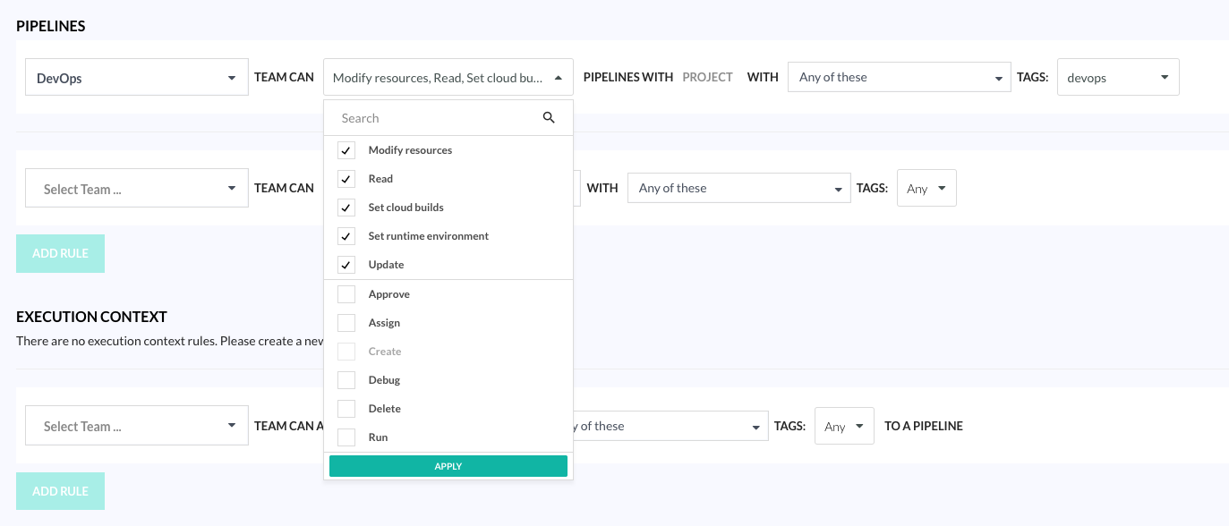Uncheck Set cloud builds option
The image size is (1229, 526).
point(346,208)
